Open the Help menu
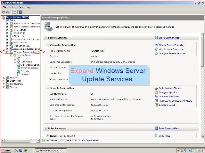205x153 pixels. pyautogui.click(x=28, y=7)
